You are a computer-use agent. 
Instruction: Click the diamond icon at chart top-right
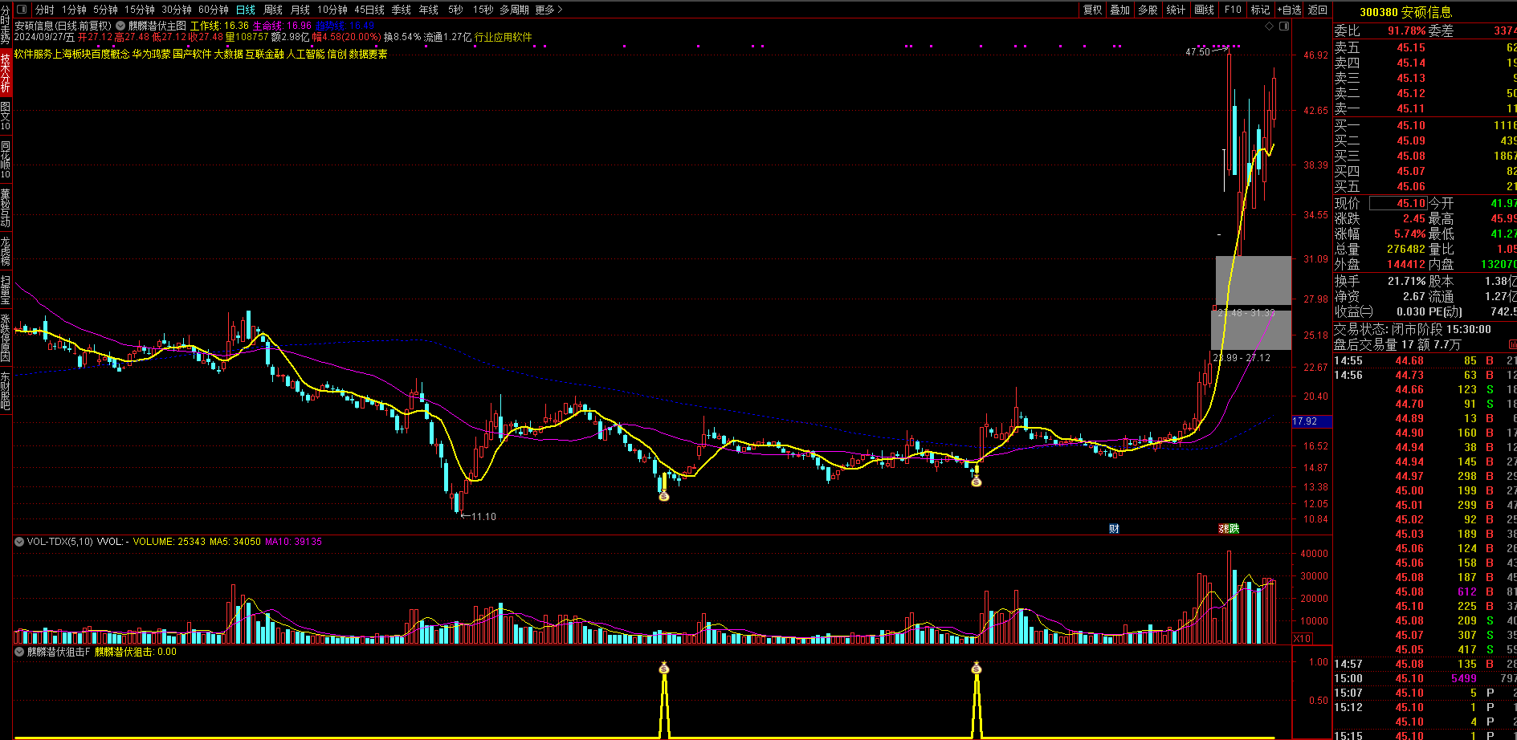tap(1270, 26)
